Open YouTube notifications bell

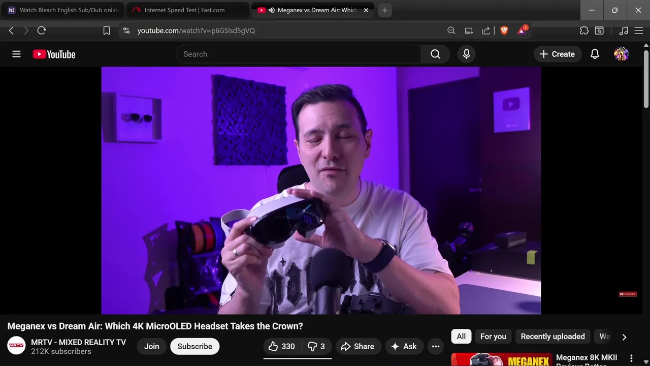[595, 54]
